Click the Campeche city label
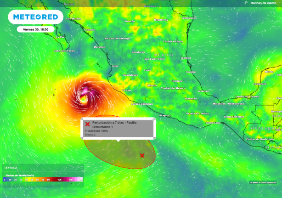Image resolution: width=282 pixels, height=198 pixels. tap(260, 84)
